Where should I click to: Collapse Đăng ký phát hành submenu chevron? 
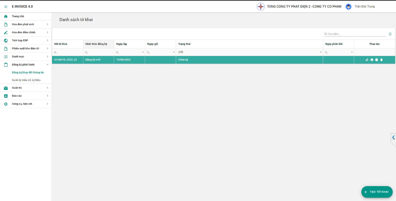tap(47, 65)
